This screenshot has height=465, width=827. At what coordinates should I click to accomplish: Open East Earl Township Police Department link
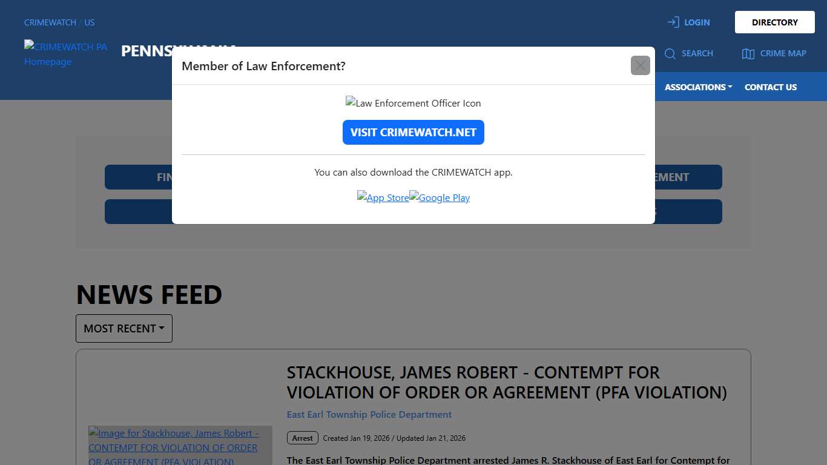click(x=369, y=415)
